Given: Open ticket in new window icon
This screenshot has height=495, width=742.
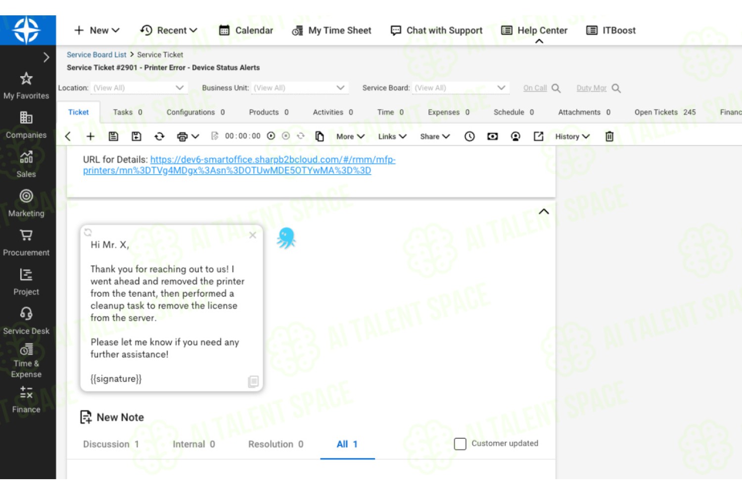Looking at the screenshot, I should tap(539, 136).
